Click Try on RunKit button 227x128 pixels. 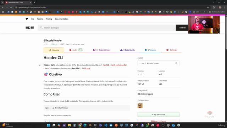[x=159, y=114]
